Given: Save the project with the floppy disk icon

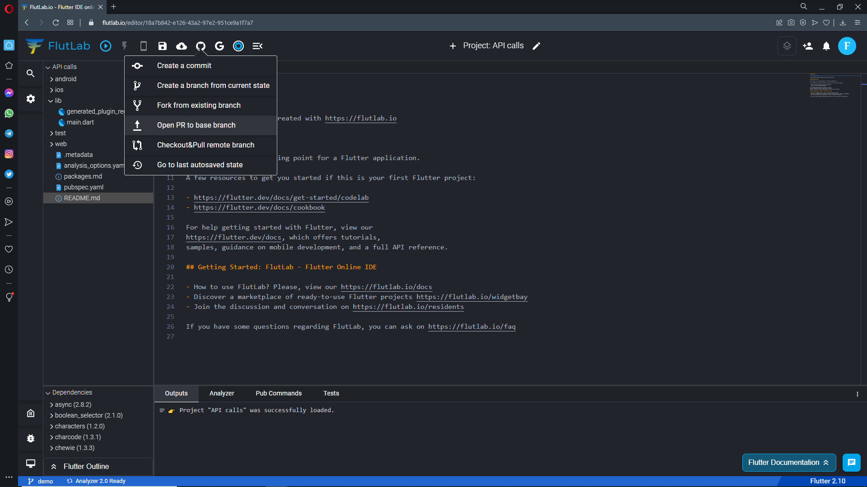Looking at the screenshot, I should [x=163, y=46].
